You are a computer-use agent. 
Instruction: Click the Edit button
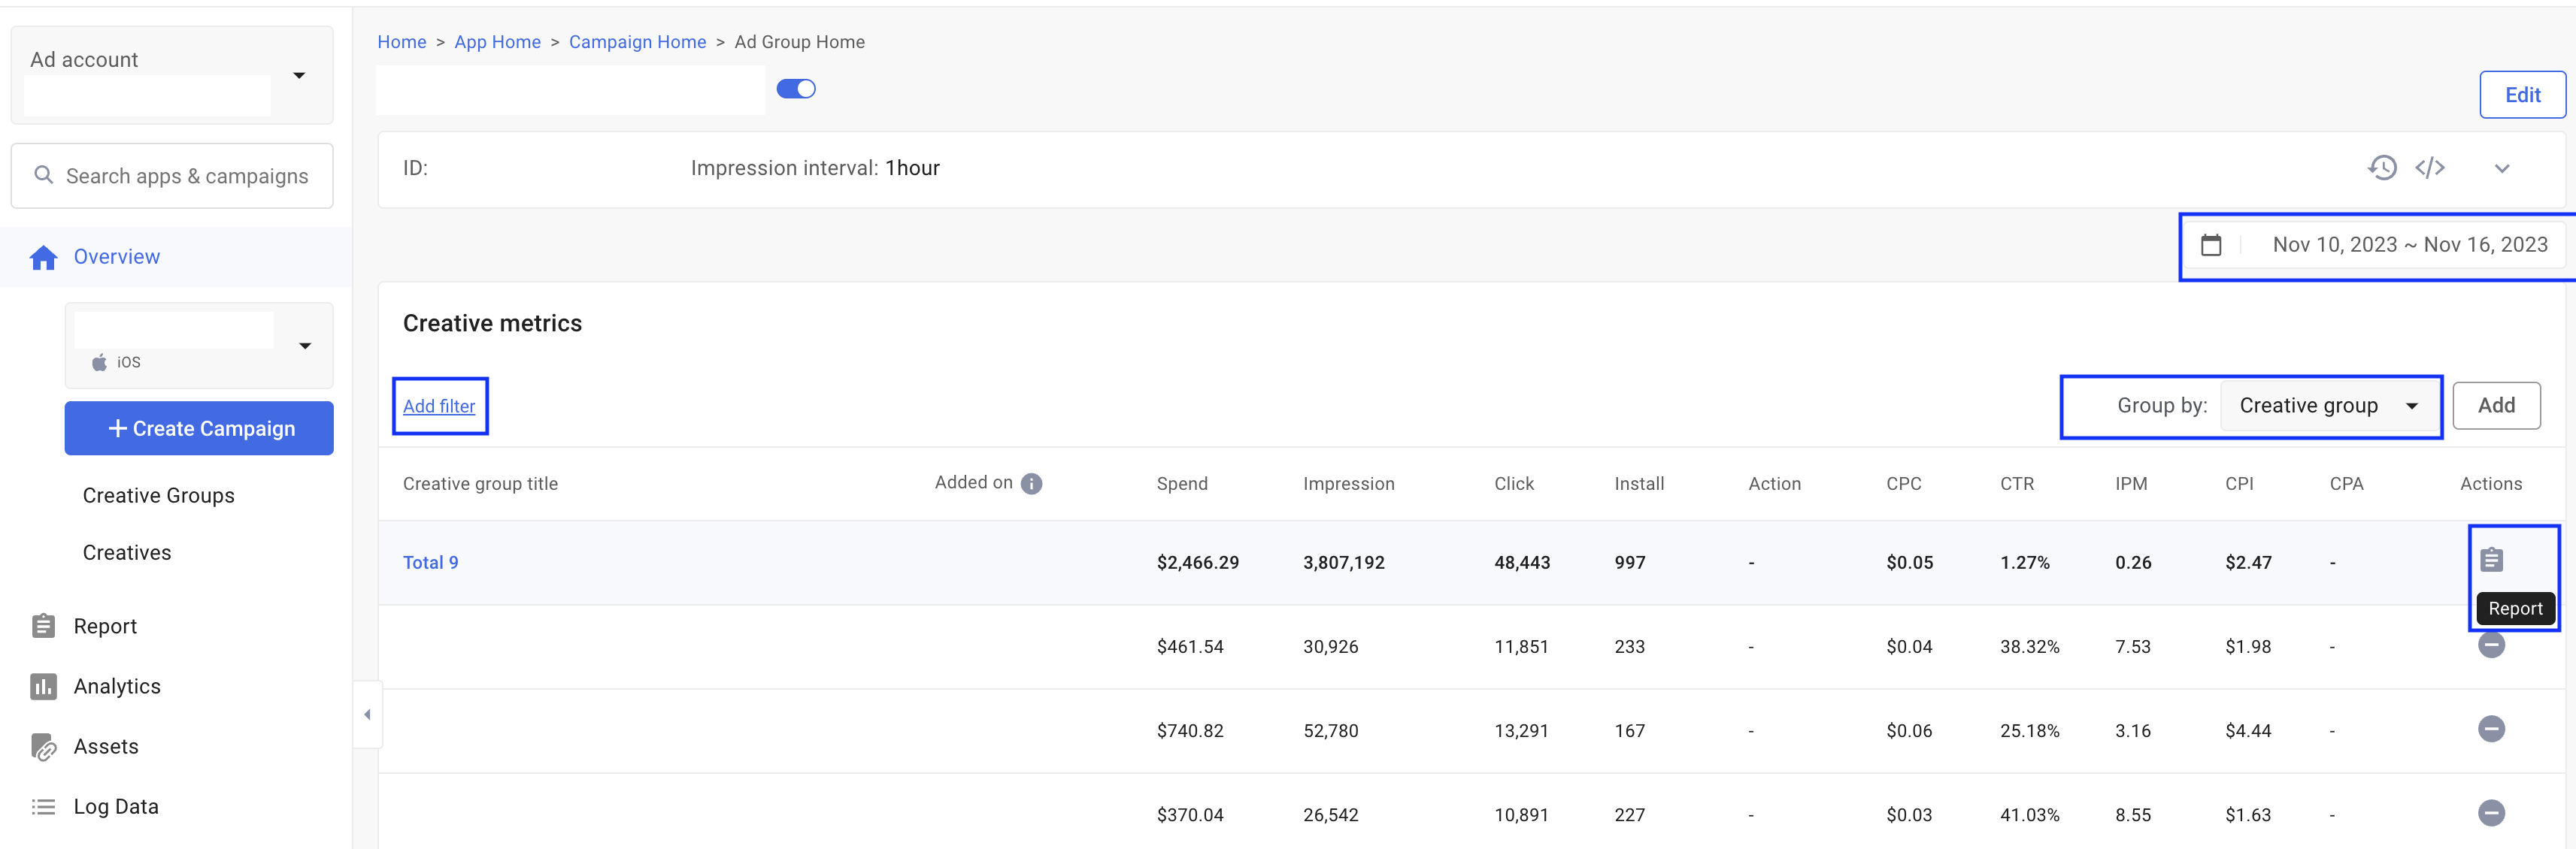(2522, 94)
